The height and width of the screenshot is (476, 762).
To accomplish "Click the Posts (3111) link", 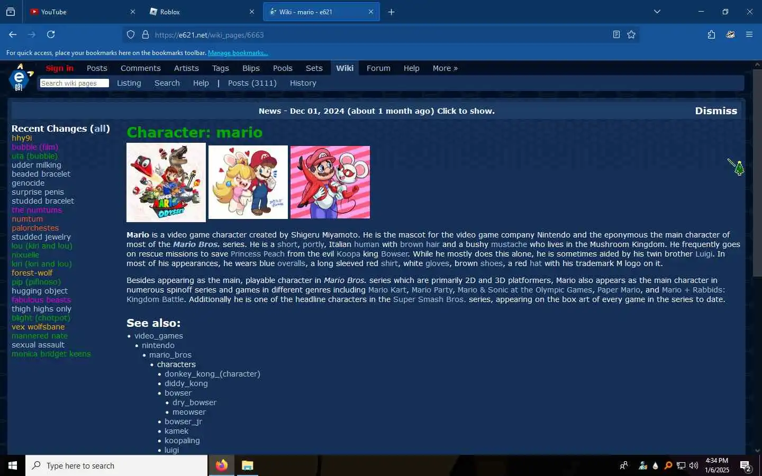I will point(252,83).
